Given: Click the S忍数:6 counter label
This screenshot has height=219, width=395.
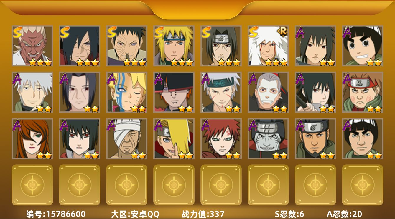Looking at the screenshot, I should pos(289,214).
